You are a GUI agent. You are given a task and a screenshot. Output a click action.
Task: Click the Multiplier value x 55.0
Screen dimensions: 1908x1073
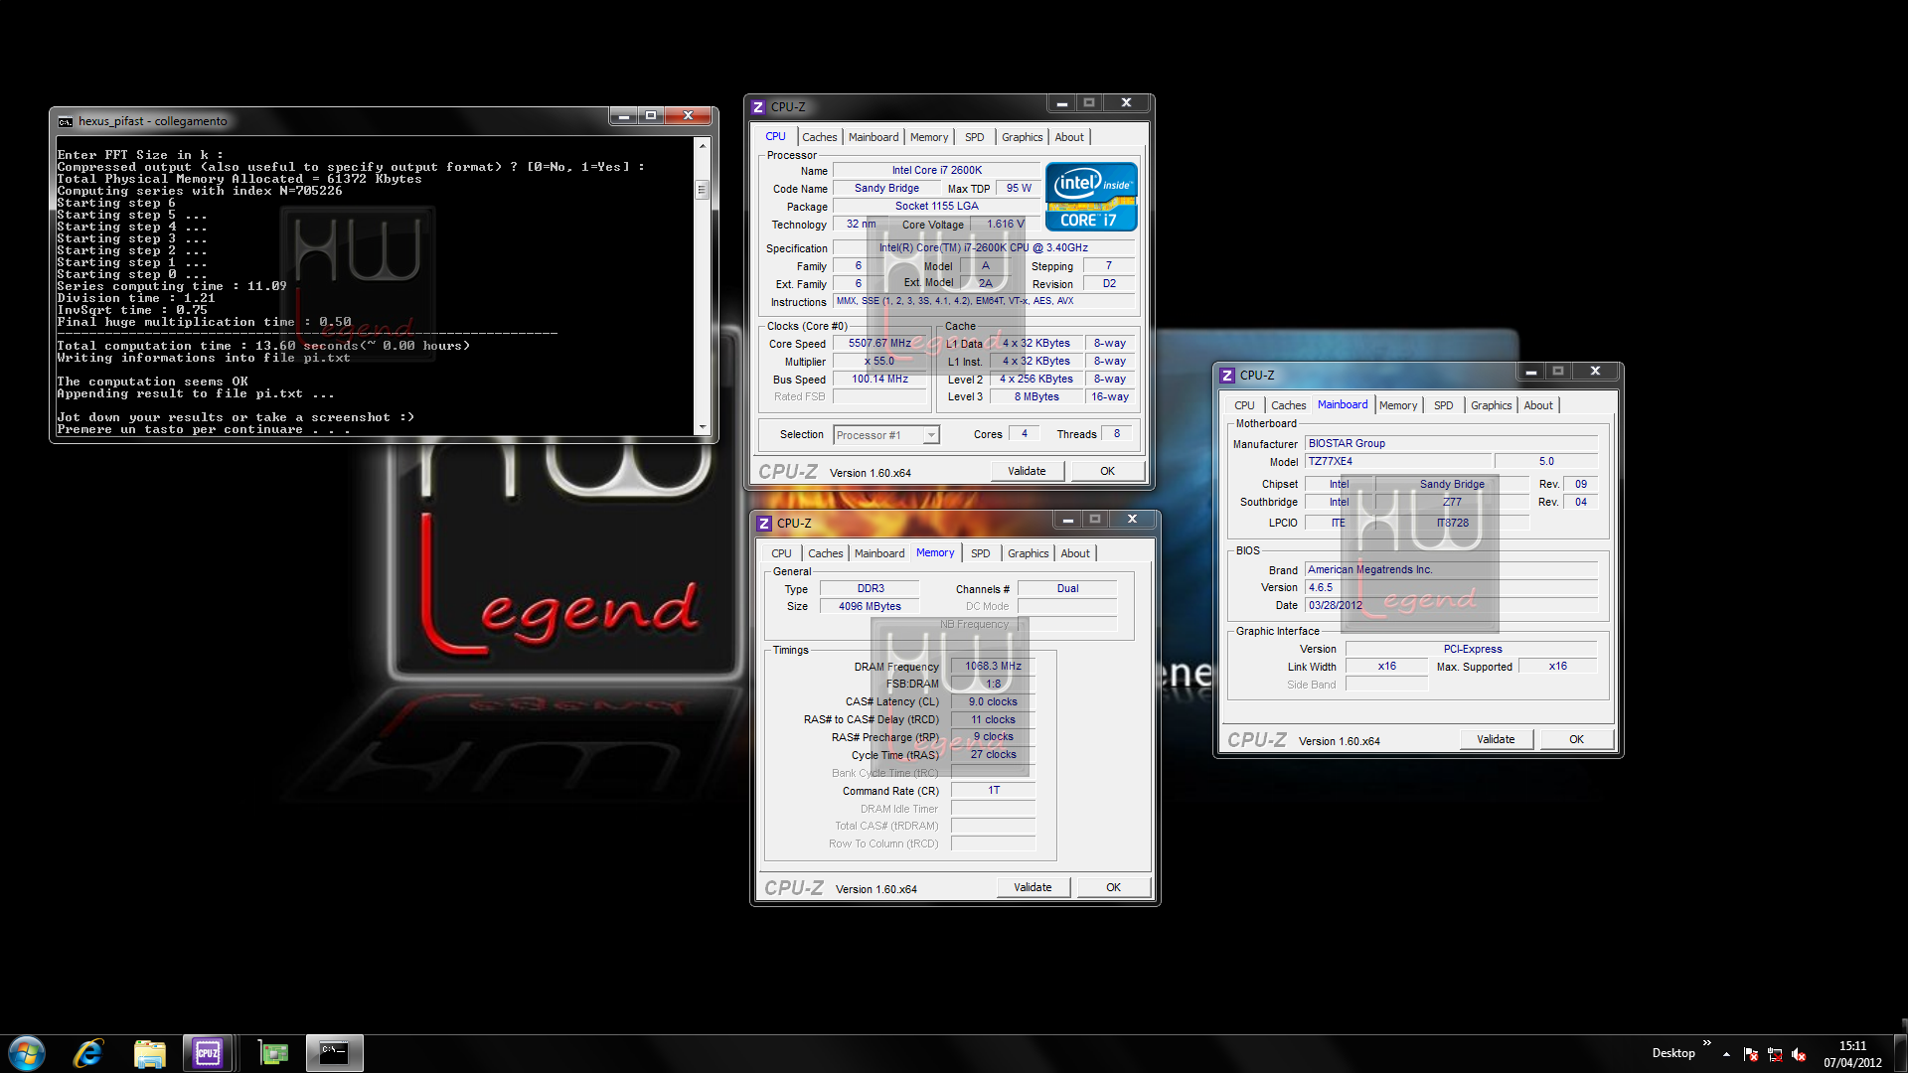(x=880, y=362)
